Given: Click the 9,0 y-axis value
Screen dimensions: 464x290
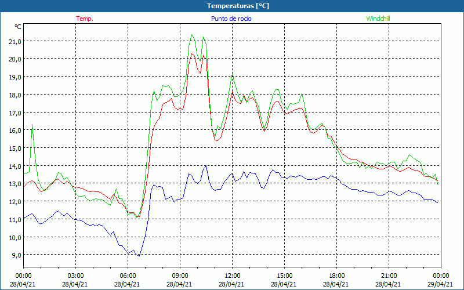Looking at the screenshot, I should pos(16,255).
